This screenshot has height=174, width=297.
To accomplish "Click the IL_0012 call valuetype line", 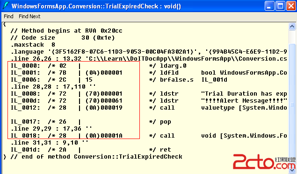I will [149, 108].
